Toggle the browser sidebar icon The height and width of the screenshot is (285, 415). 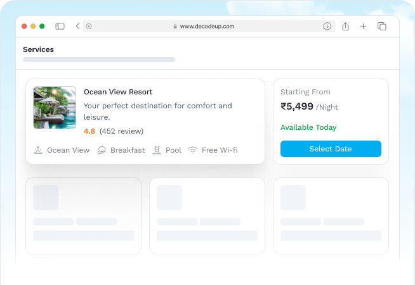[60, 26]
